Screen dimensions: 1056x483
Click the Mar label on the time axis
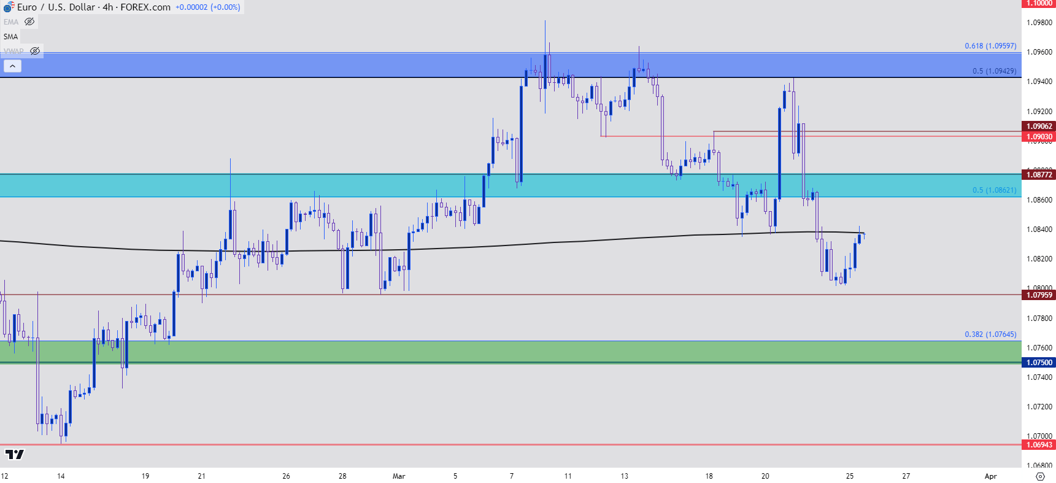click(x=399, y=476)
